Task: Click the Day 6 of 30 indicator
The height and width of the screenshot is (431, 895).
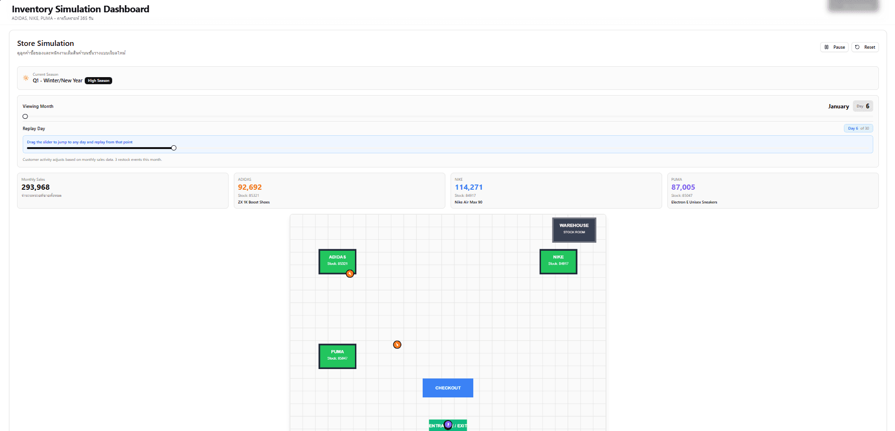Action: (858, 128)
